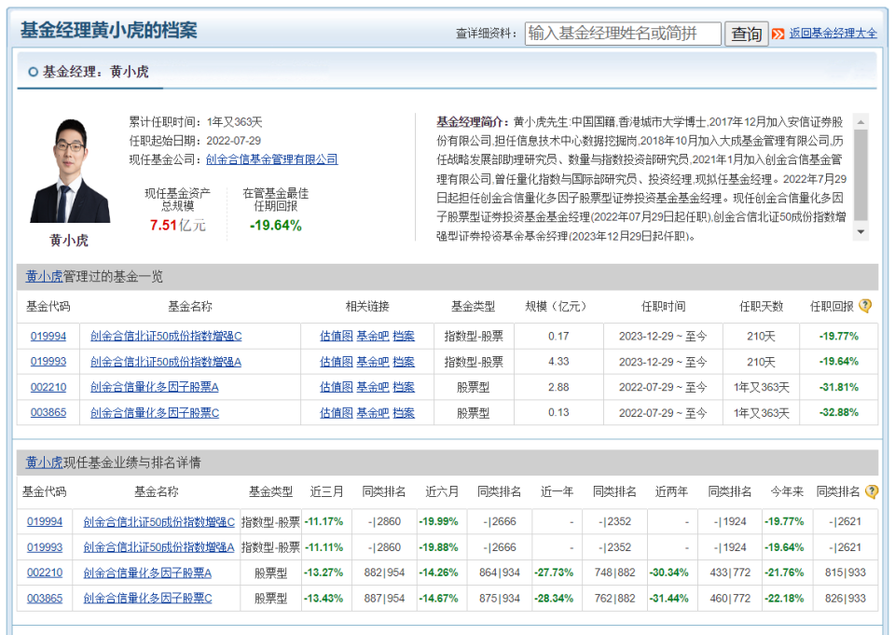Screen dimensions: 895x635
Task: Click 黄小虎 link in 现任基金业绩 heading
Action: [44, 462]
